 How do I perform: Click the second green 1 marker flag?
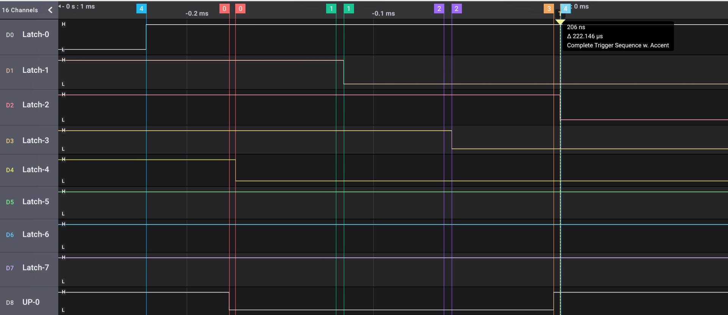coord(349,9)
